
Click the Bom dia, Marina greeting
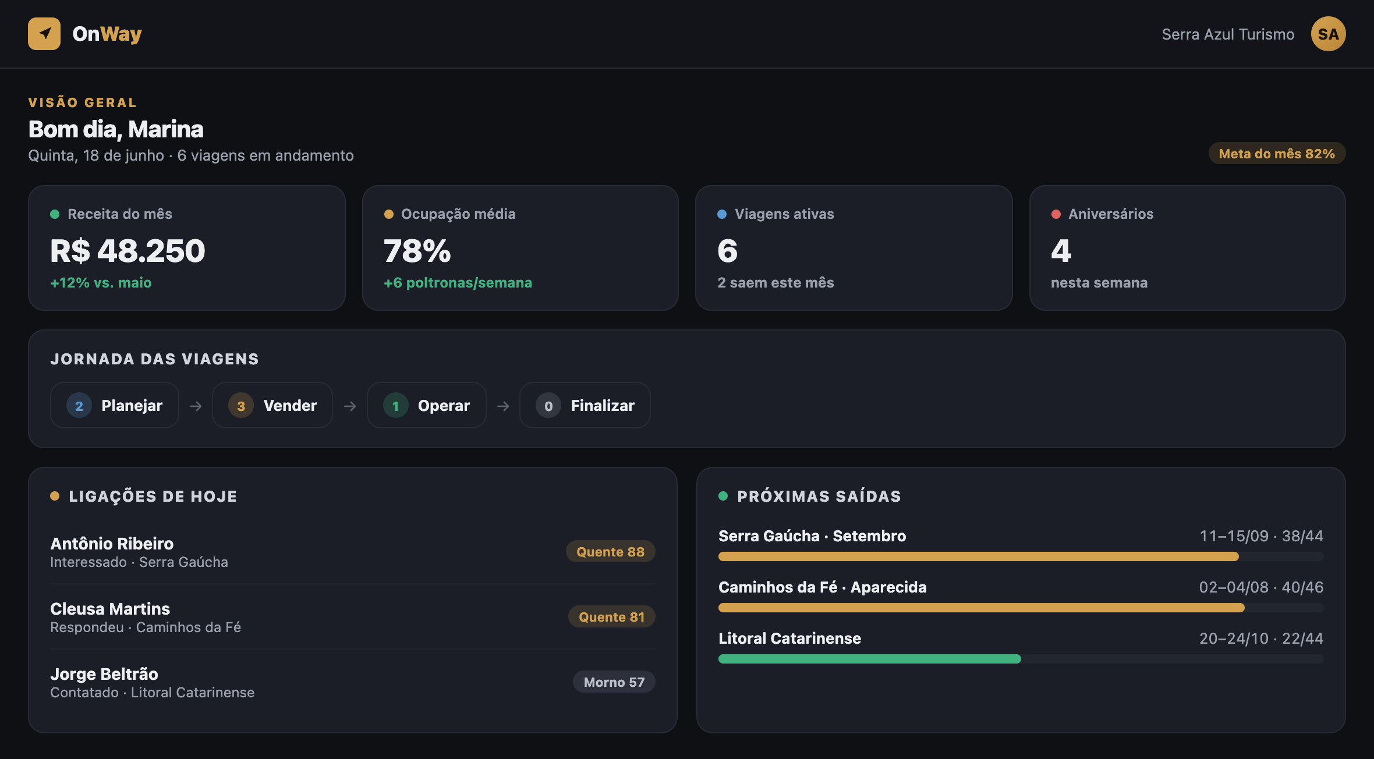(x=116, y=129)
